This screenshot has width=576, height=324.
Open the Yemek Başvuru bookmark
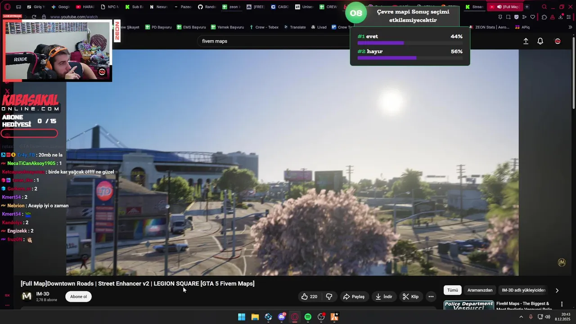pos(227,27)
